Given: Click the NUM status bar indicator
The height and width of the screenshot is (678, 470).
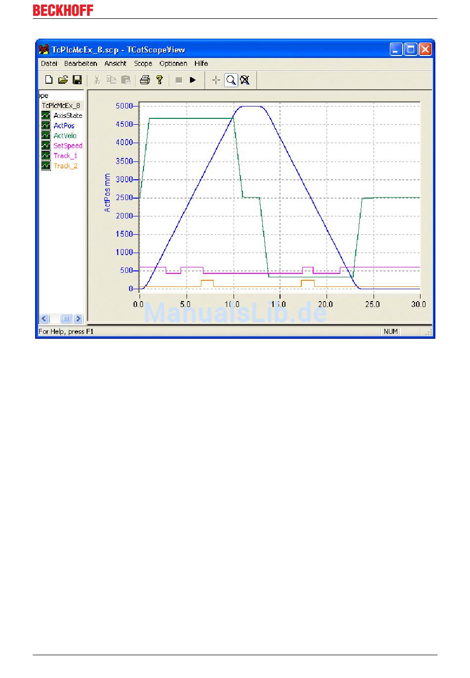Looking at the screenshot, I should point(391,331).
